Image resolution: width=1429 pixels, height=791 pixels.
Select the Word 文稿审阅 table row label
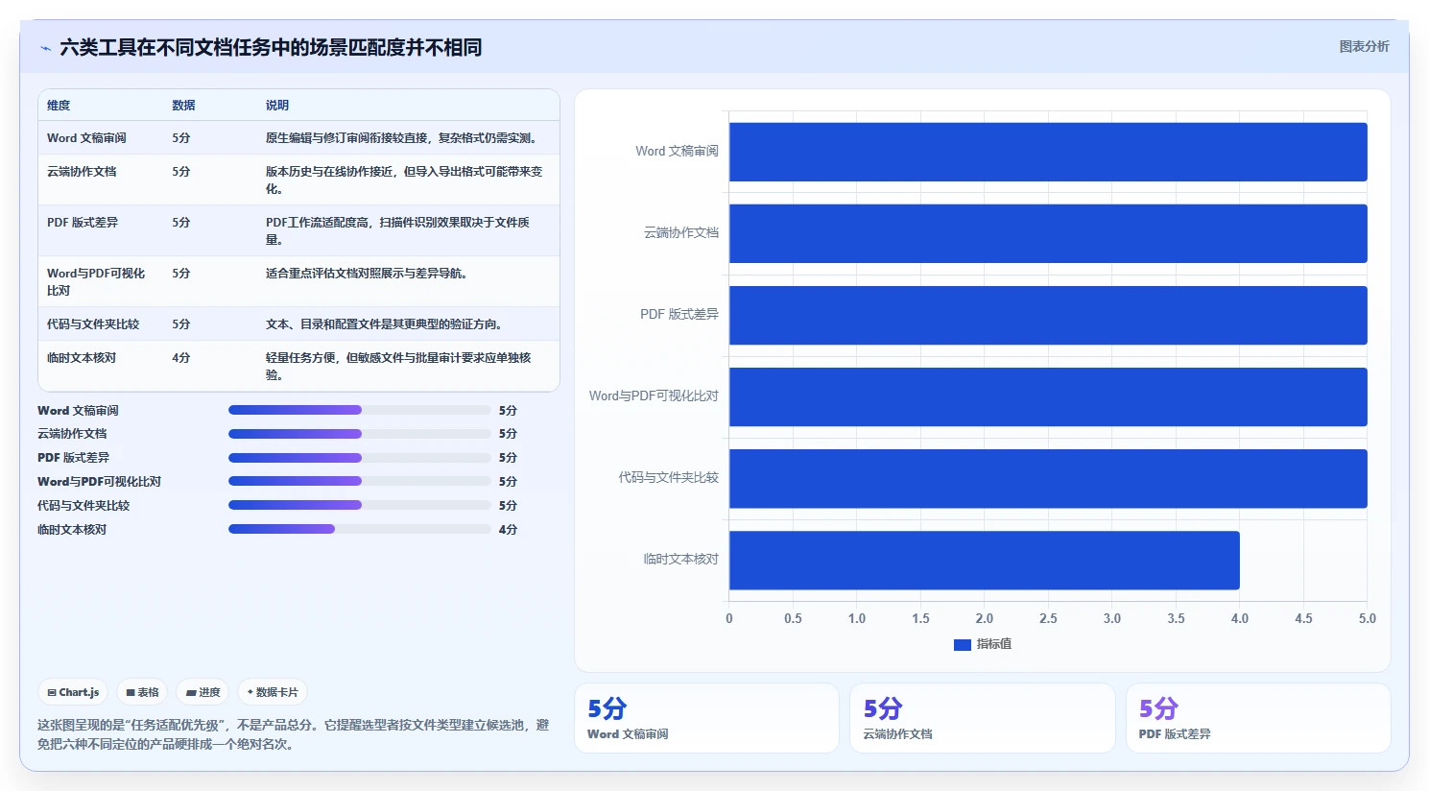(86, 138)
